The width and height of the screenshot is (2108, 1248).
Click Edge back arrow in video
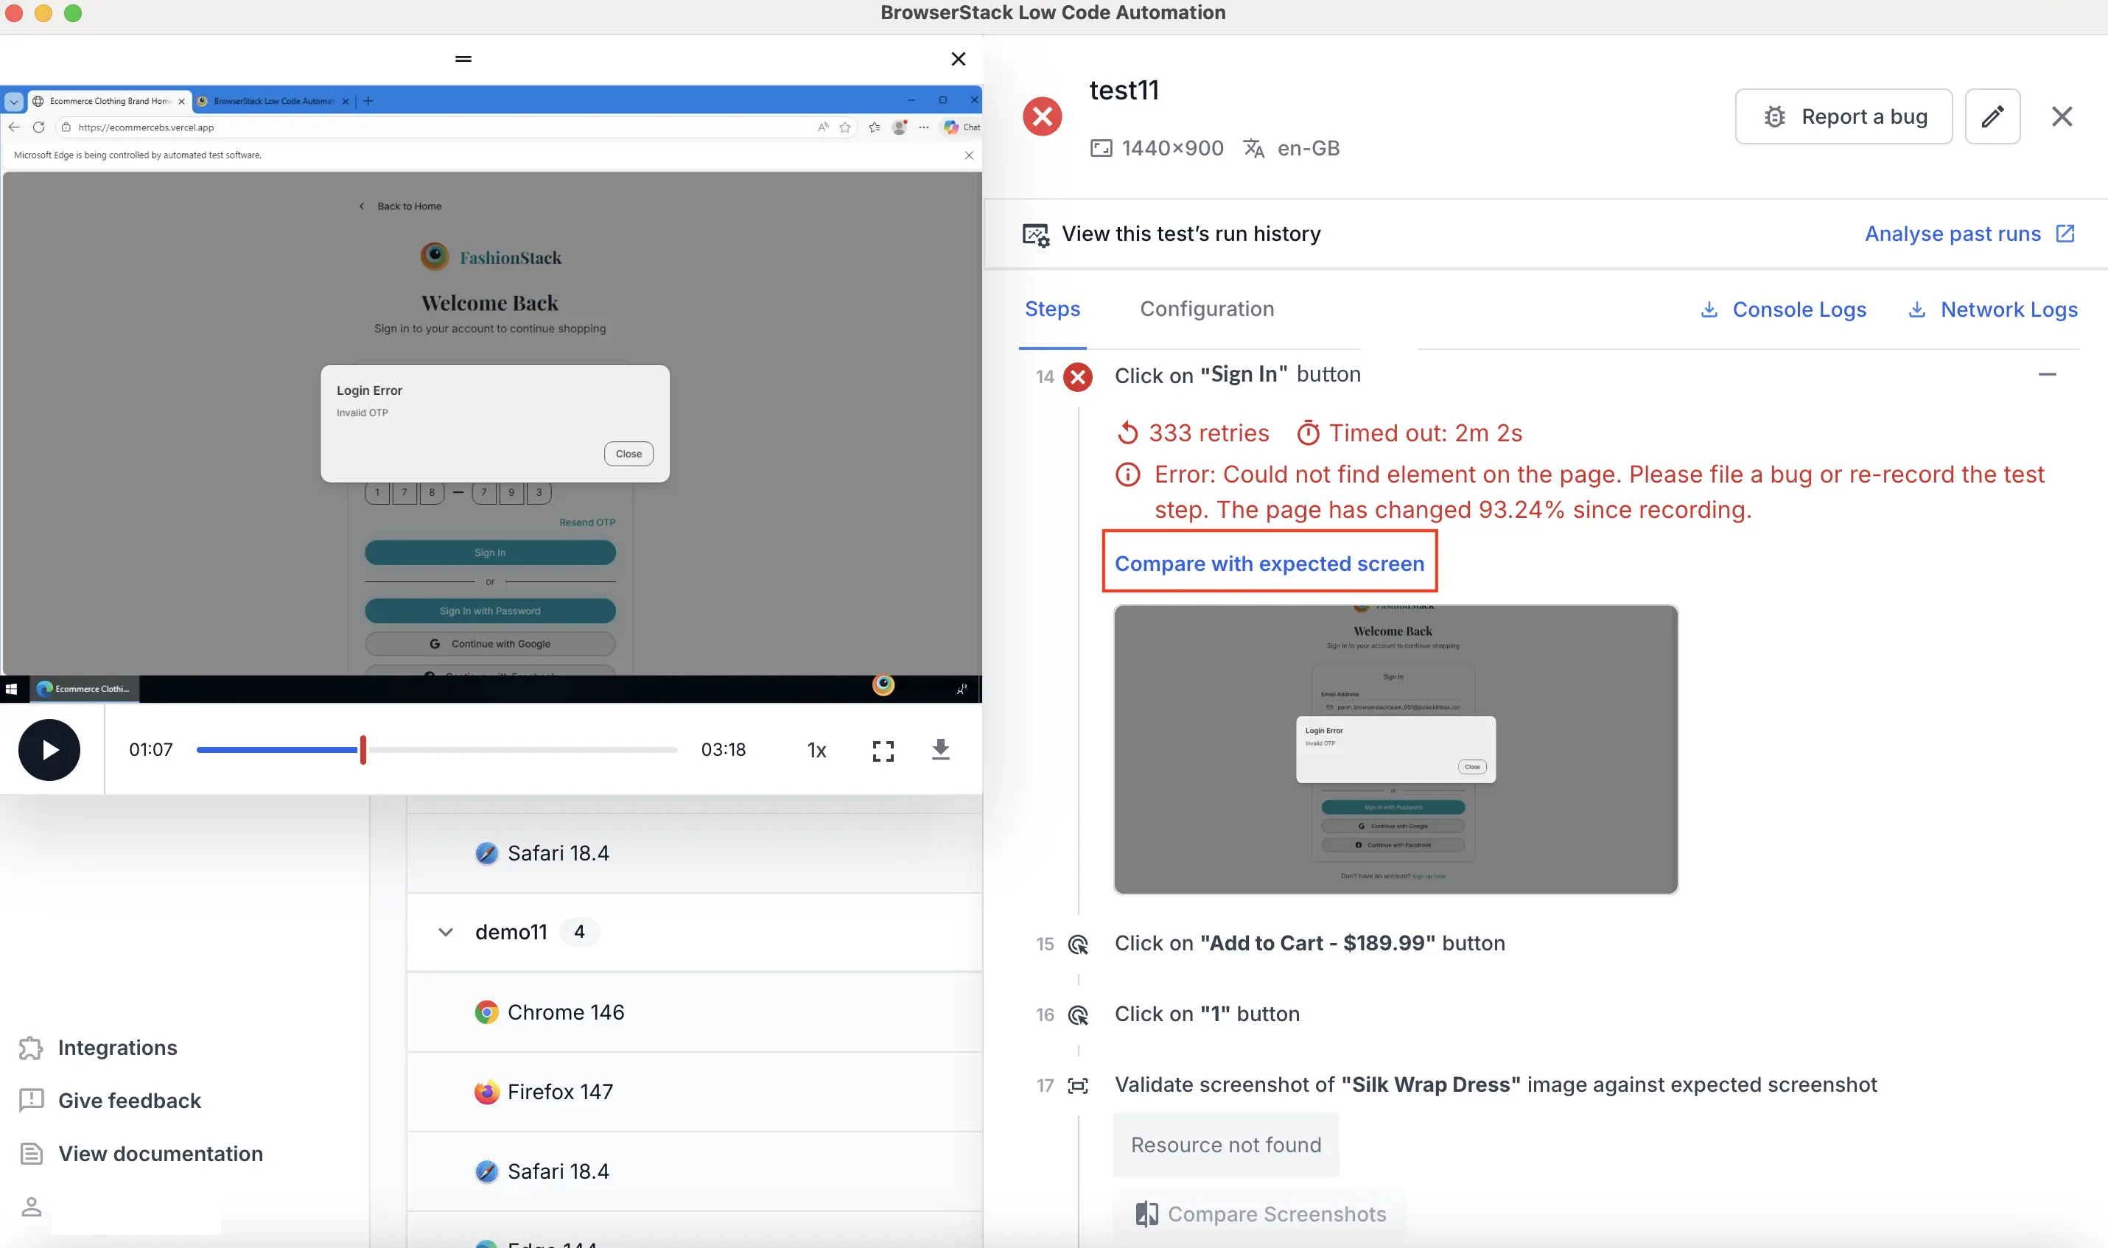[13, 127]
